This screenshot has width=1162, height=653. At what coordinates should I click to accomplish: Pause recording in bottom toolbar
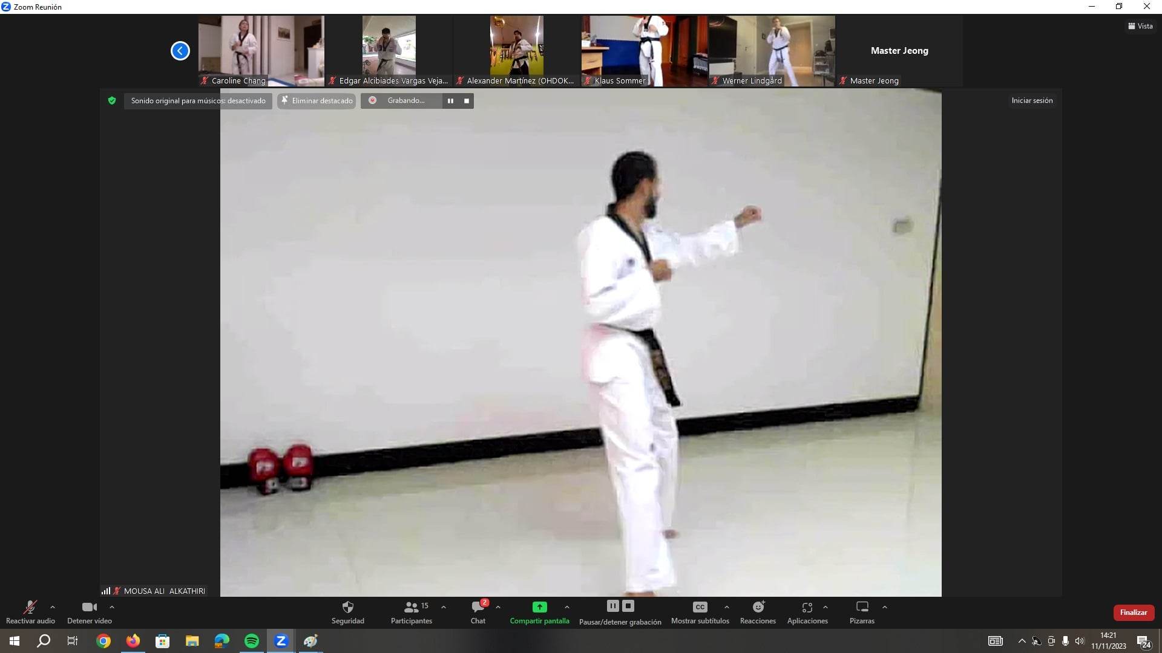pos(612,606)
